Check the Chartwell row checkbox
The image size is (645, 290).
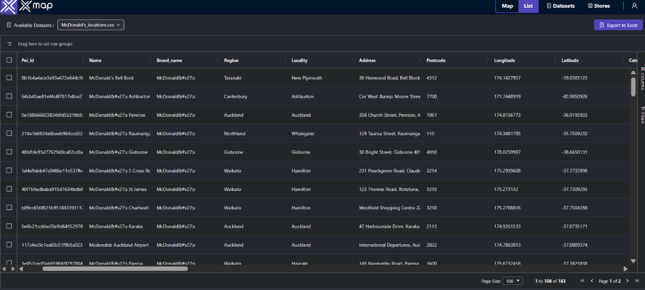(9, 208)
